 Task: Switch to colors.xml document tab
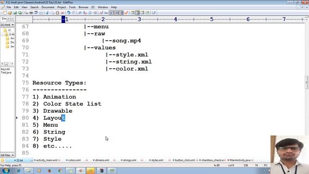pos(74,160)
